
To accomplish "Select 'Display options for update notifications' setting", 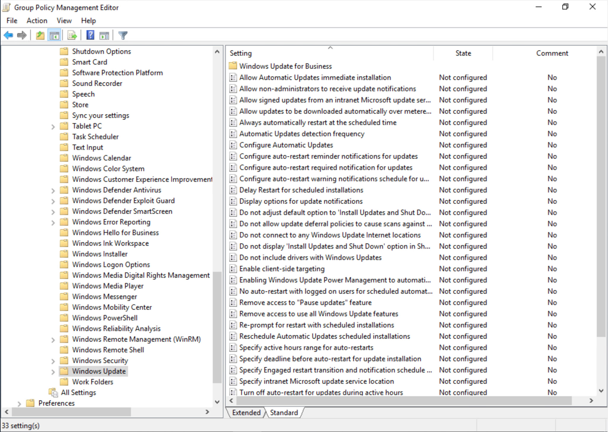I will pyautogui.click(x=301, y=201).
